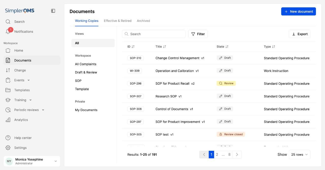The image size is (325, 170).
Task: Select the Documents icon in the sidebar
Action: 8,60
